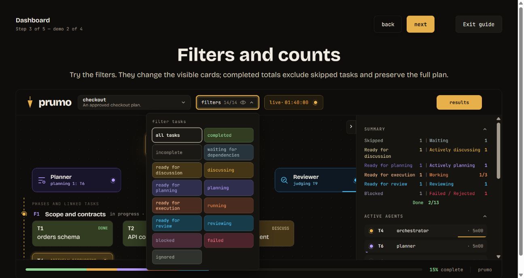The image size is (524, 278).
Task: Select the T6 planner agent row
Action: coord(425,246)
